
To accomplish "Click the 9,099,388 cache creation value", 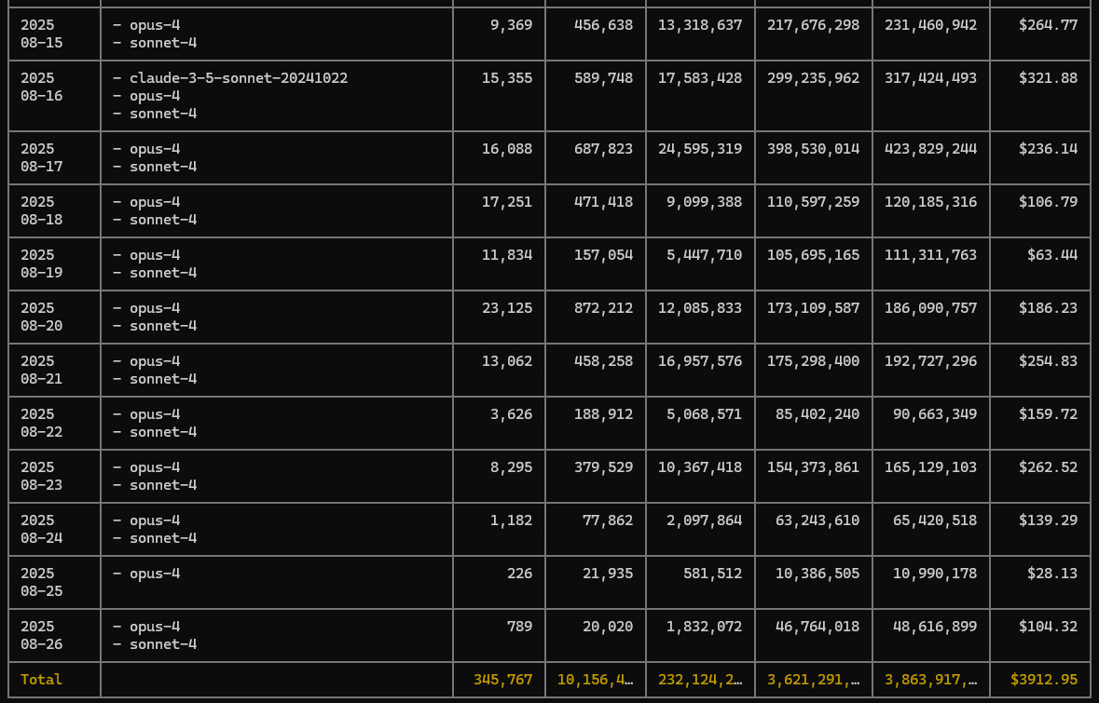I will point(700,202).
